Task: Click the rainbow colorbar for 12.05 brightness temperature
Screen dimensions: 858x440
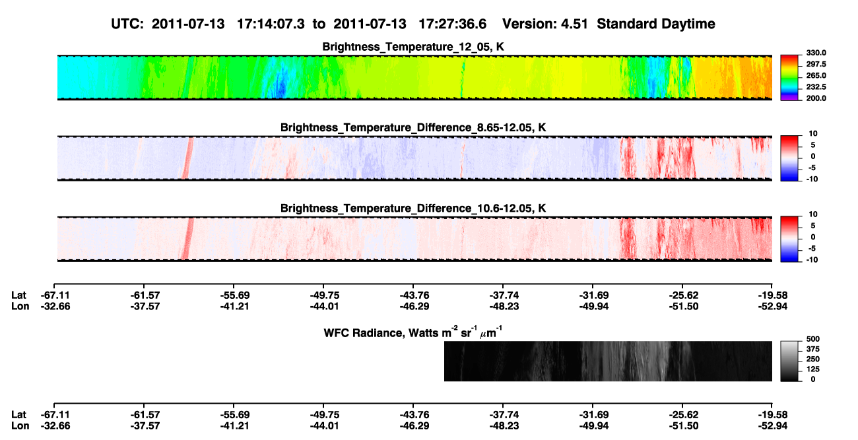Action: (789, 77)
